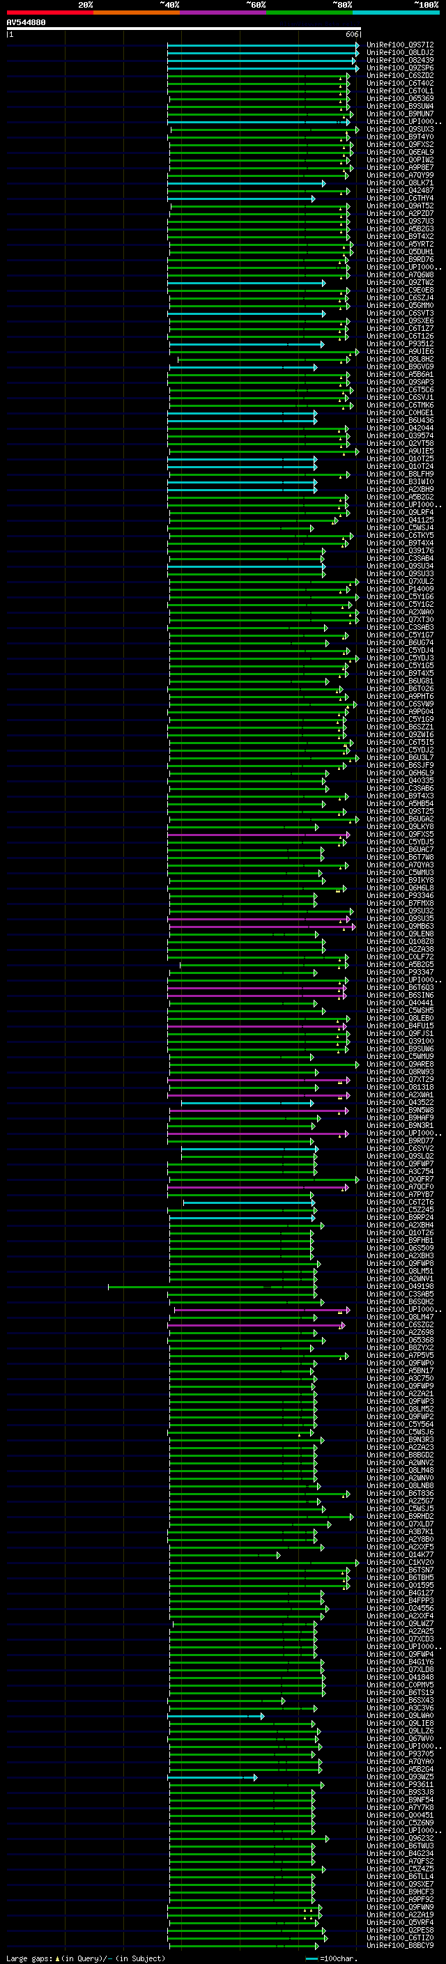Select label UniRef100_Q9ZTW2
The height and width of the screenshot is (1964, 446).
pyautogui.click(x=400, y=283)
